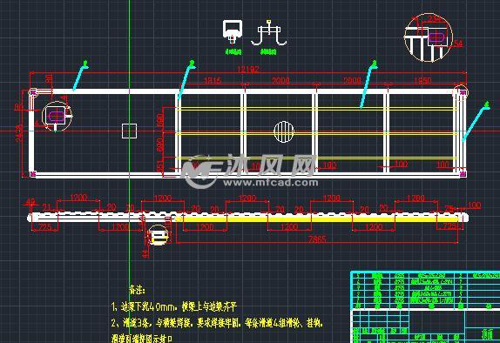The image size is (500, 343).
Task: Select corner fitting at top-left of frame
Action: pos(32,92)
